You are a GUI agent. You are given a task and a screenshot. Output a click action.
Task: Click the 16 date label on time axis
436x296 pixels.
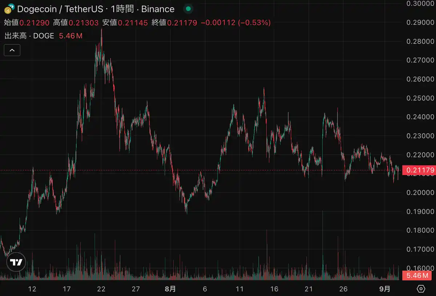(274, 289)
